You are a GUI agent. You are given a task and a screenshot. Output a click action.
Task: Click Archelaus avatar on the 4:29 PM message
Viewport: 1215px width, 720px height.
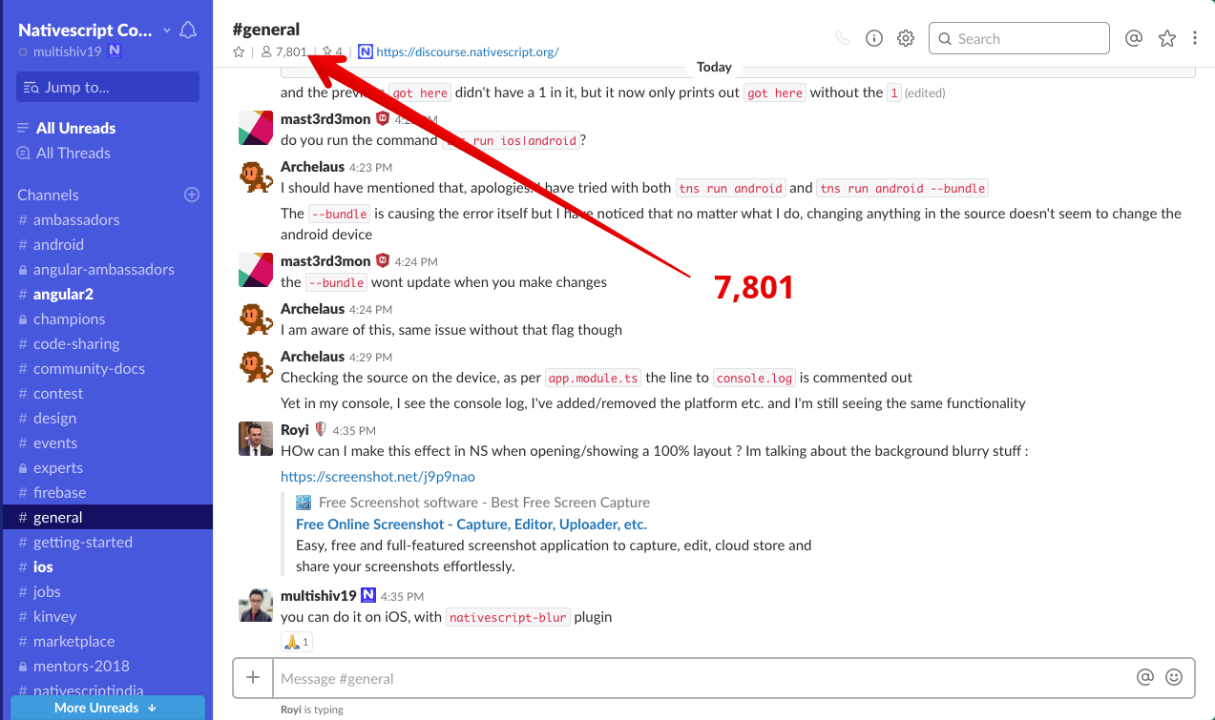pos(256,367)
